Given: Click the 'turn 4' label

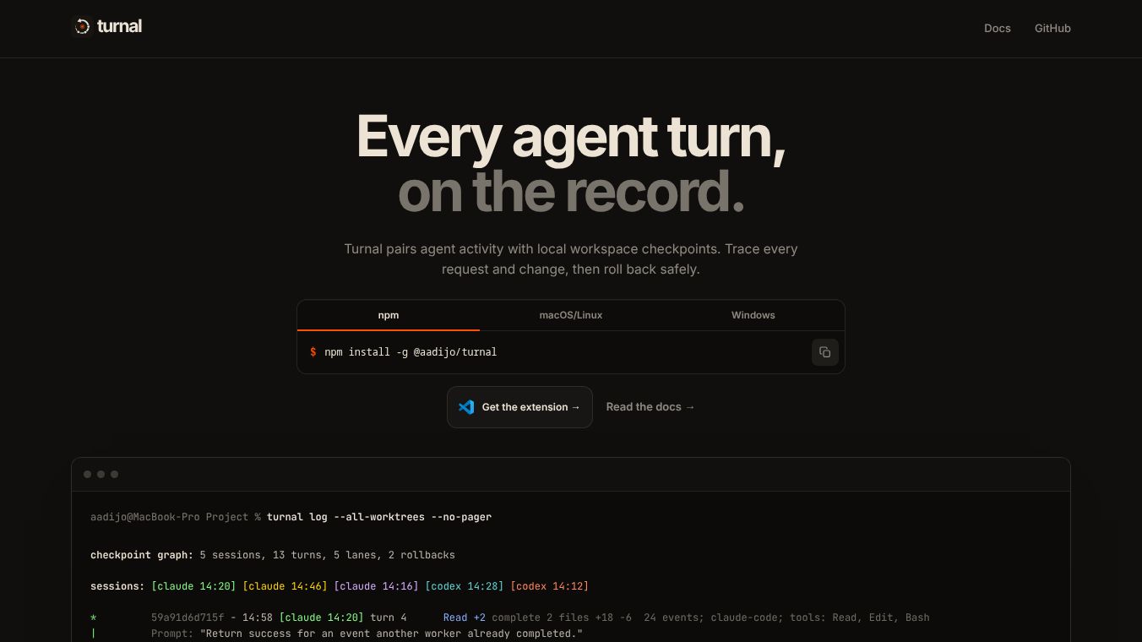Looking at the screenshot, I should point(389,618).
